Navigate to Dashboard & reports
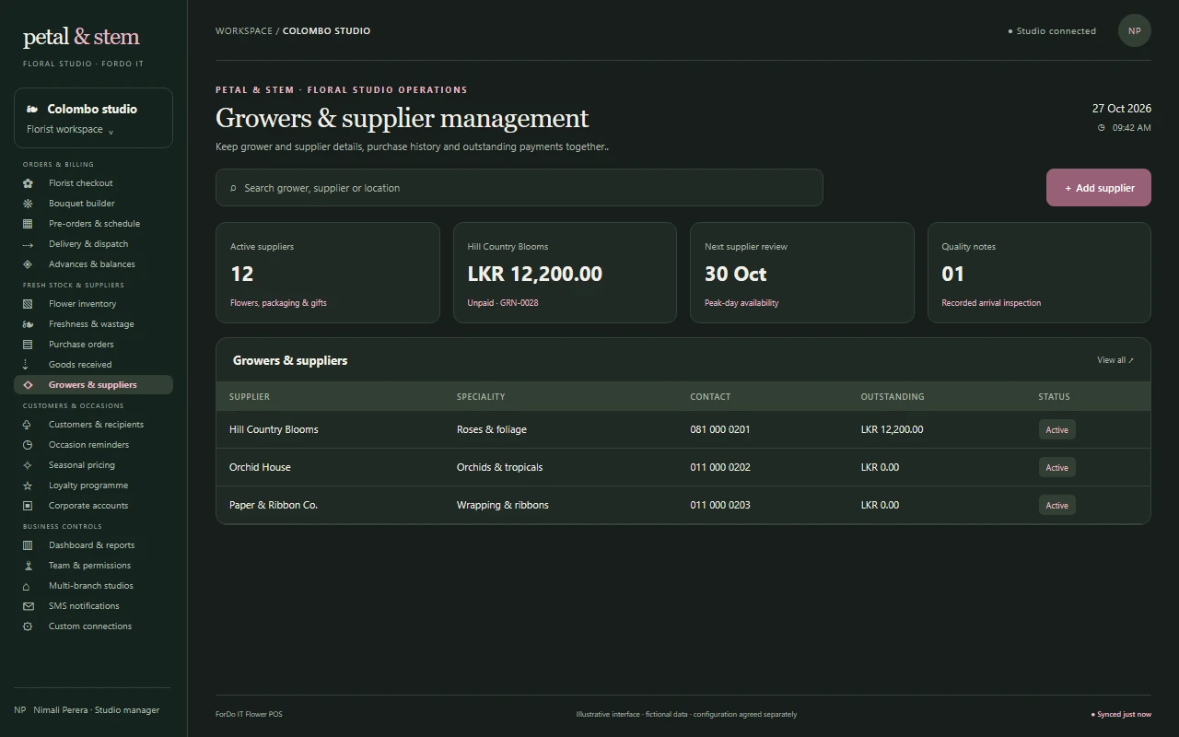This screenshot has width=1179, height=737. pos(93,545)
